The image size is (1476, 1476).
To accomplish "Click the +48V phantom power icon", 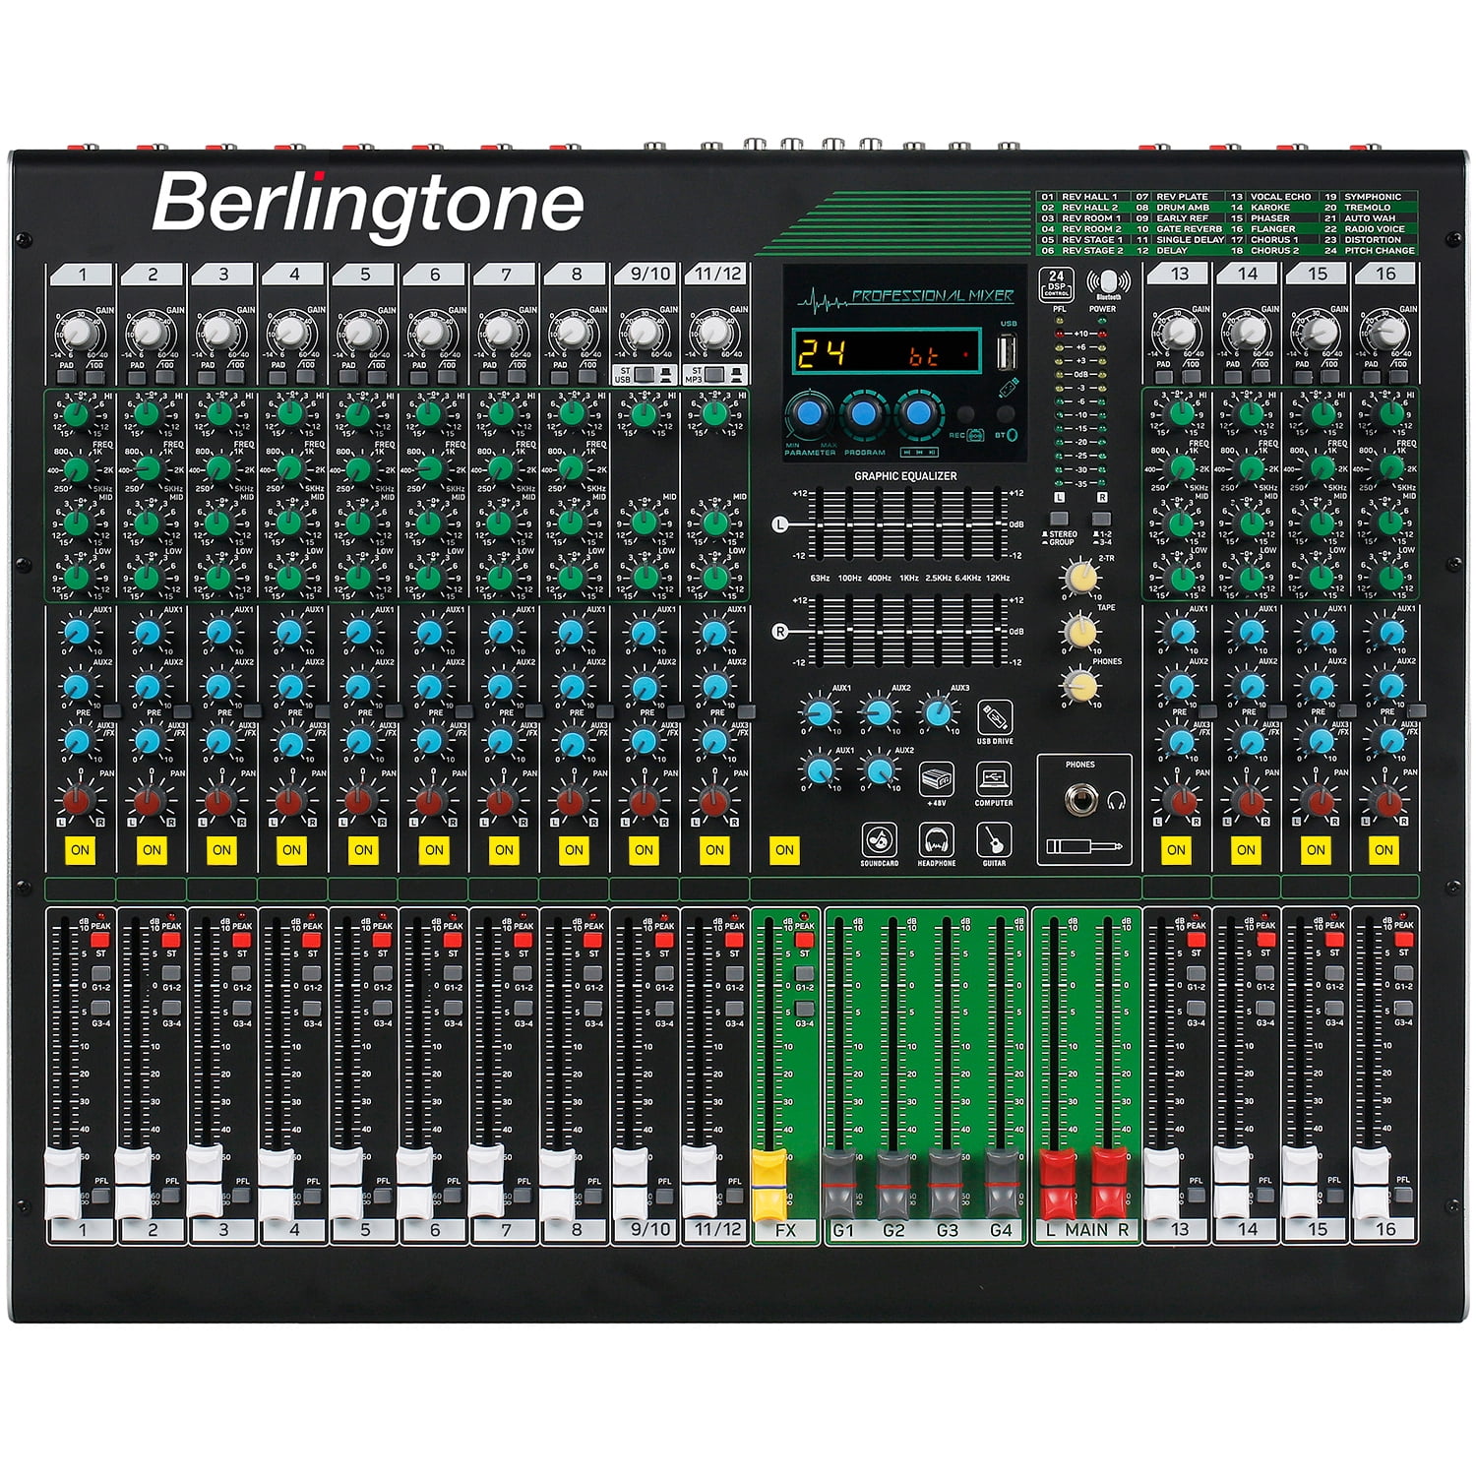I will [x=937, y=779].
